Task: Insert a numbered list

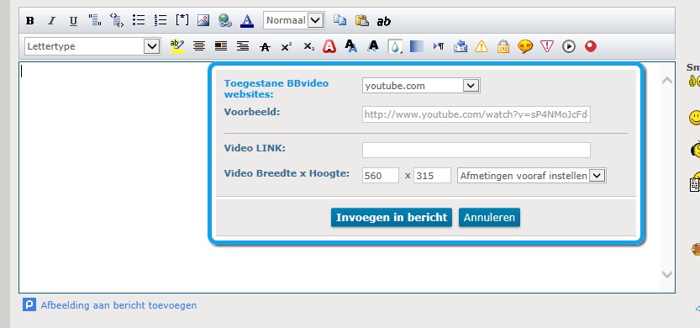Action: click(x=161, y=20)
